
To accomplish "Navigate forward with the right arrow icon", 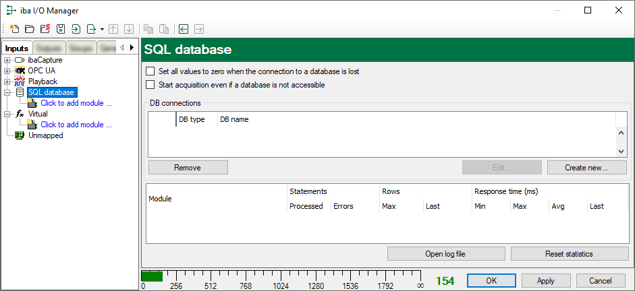I will pos(199,29).
